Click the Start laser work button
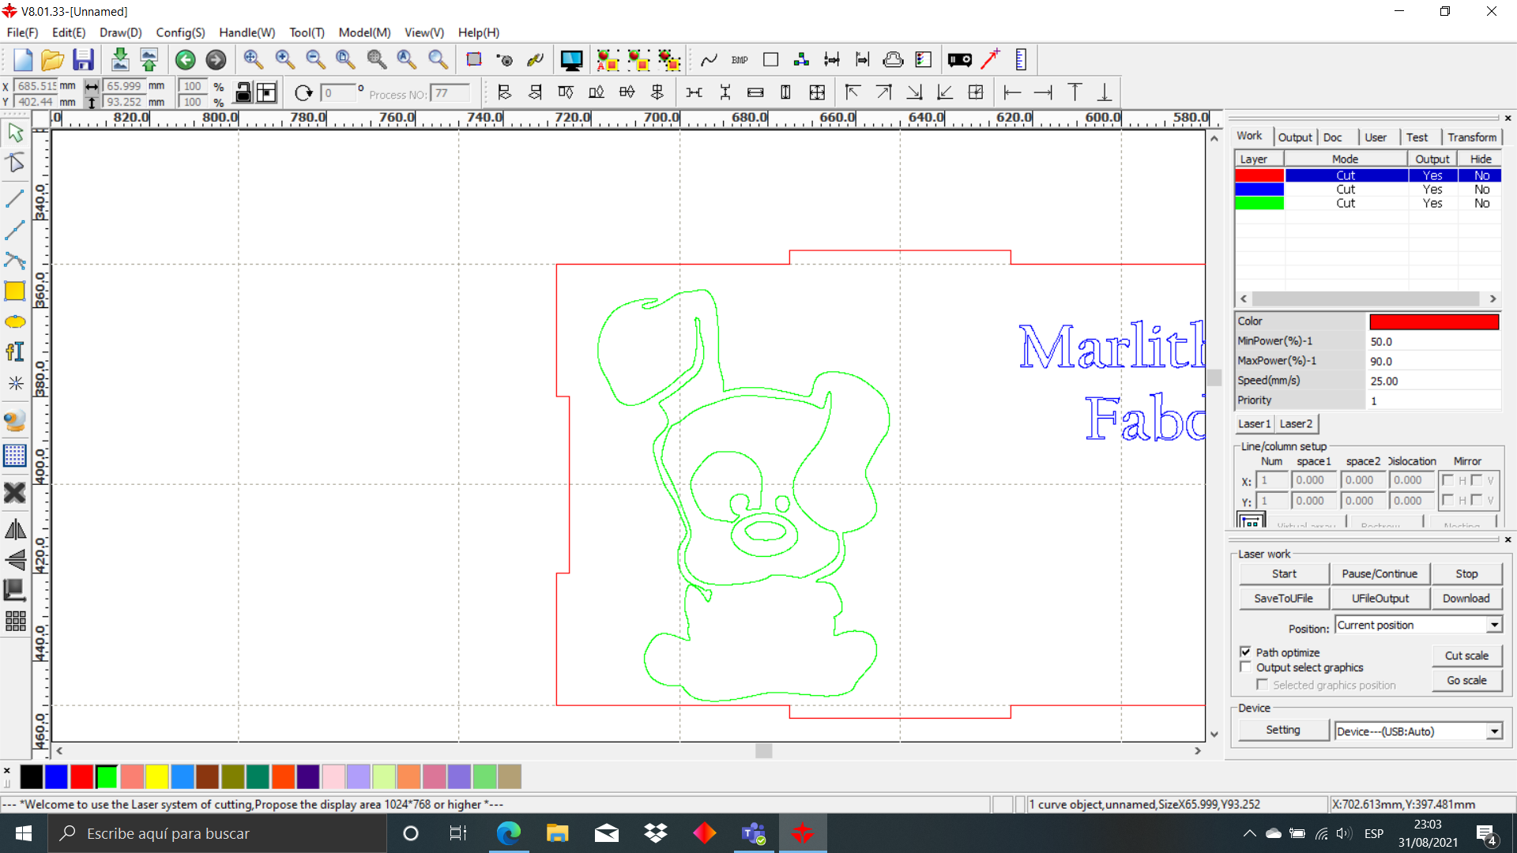Image resolution: width=1517 pixels, height=853 pixels. tap(1282, 573)
